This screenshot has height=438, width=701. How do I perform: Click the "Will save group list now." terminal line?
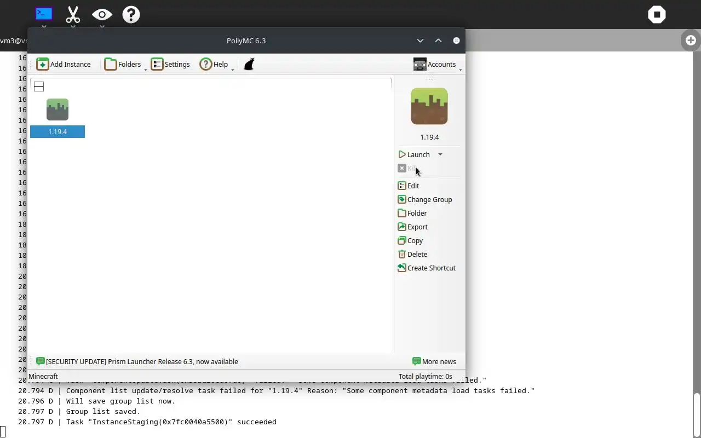tap(96, 401)
